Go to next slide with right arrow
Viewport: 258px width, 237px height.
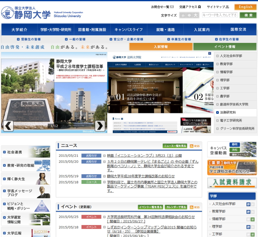100,126
